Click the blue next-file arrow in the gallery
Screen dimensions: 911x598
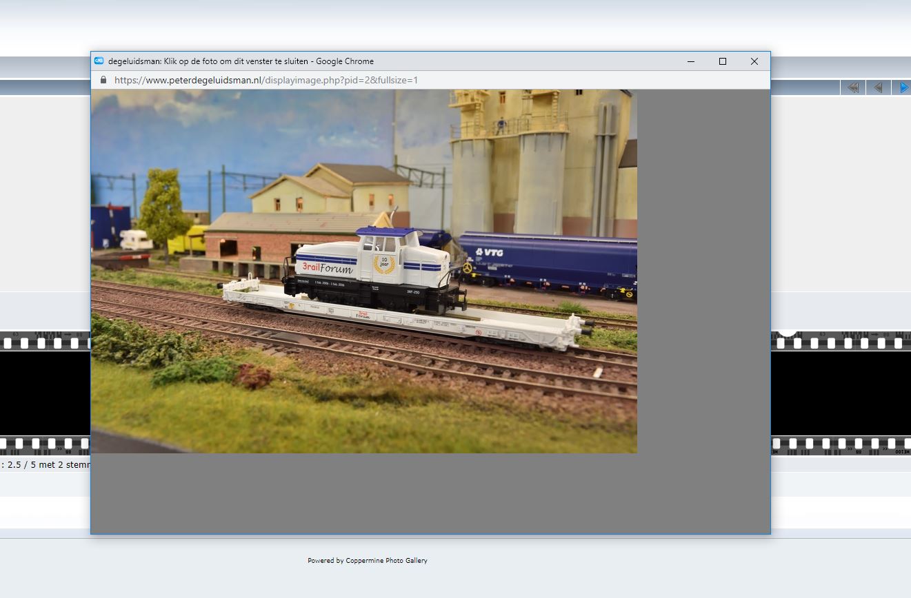[902, 87]
